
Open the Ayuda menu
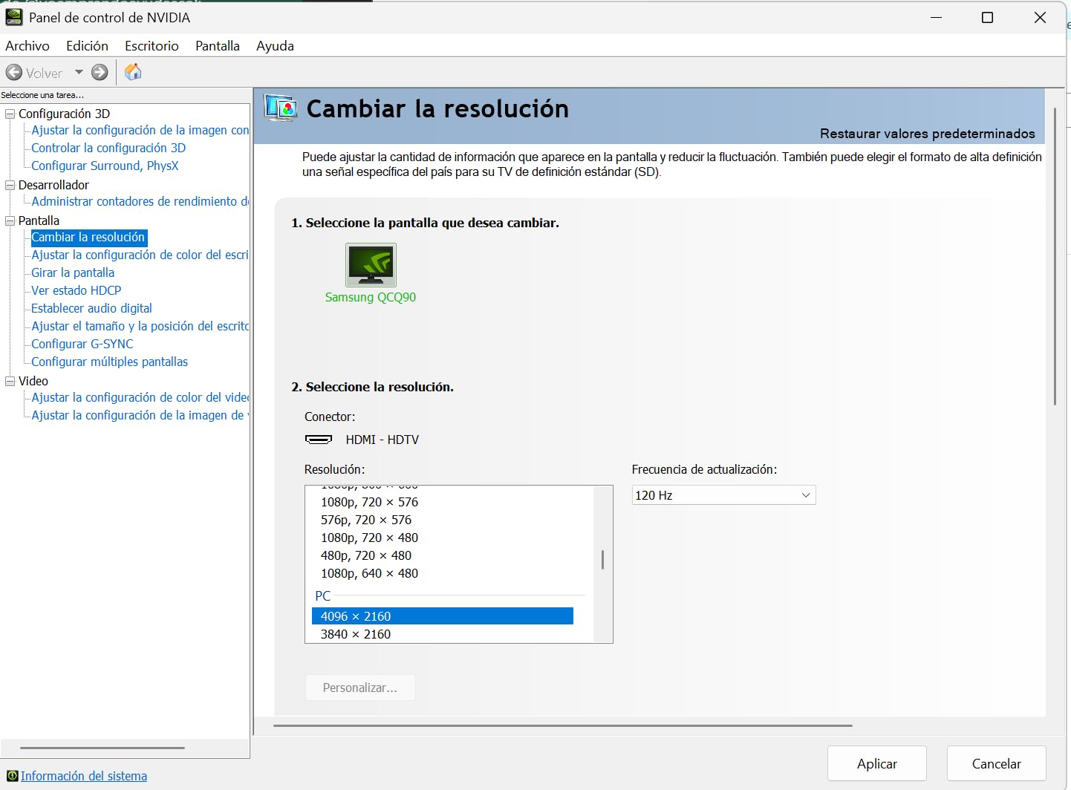coord(275,46)
